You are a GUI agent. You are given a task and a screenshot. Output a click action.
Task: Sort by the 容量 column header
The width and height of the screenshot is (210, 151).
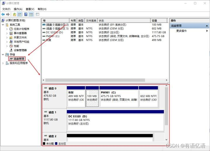point(159,20)
